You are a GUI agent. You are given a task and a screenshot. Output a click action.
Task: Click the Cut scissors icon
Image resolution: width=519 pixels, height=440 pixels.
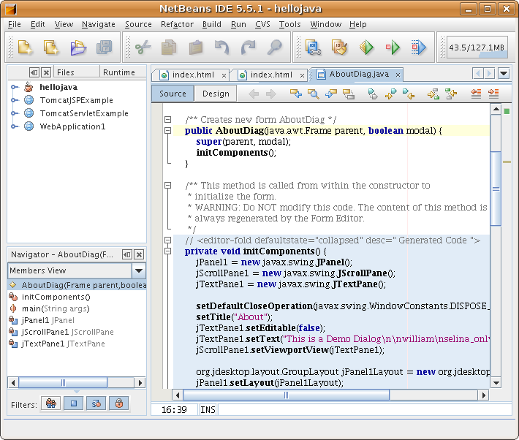pyautogui.click(x=143, y=48)
